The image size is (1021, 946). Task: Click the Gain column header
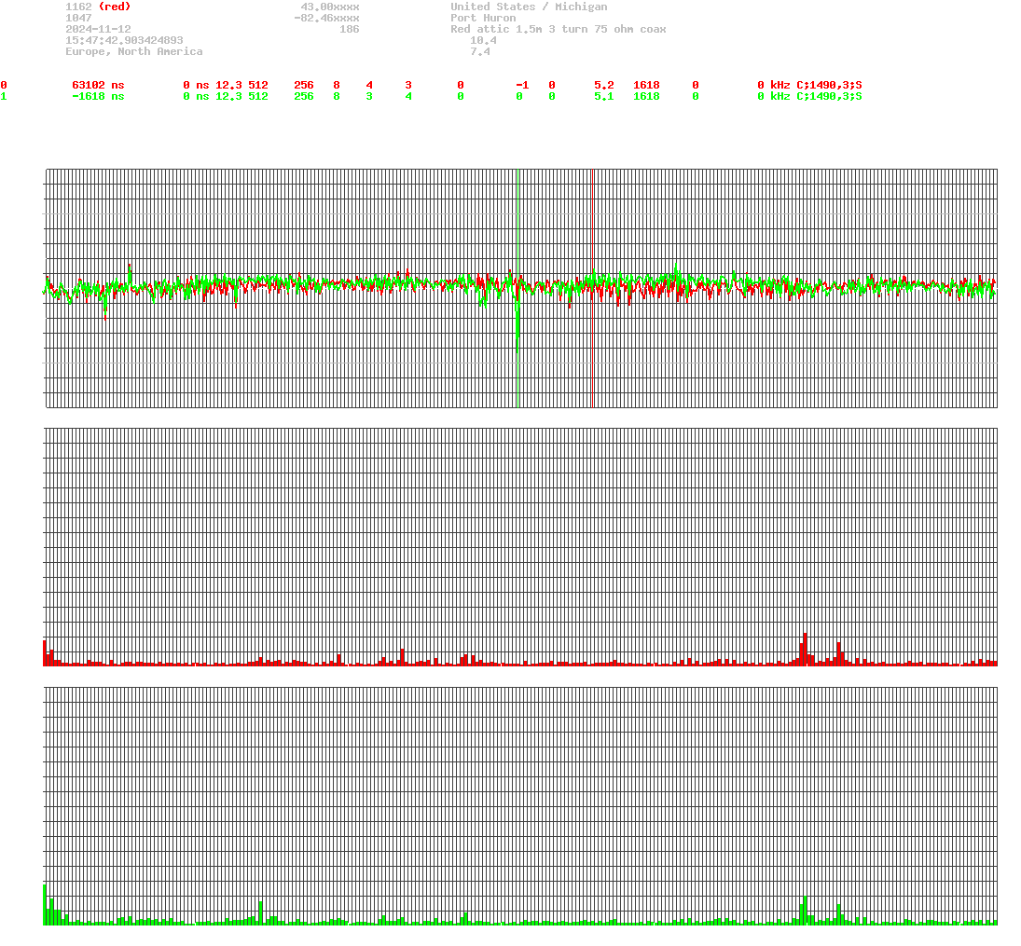(606, 74)
